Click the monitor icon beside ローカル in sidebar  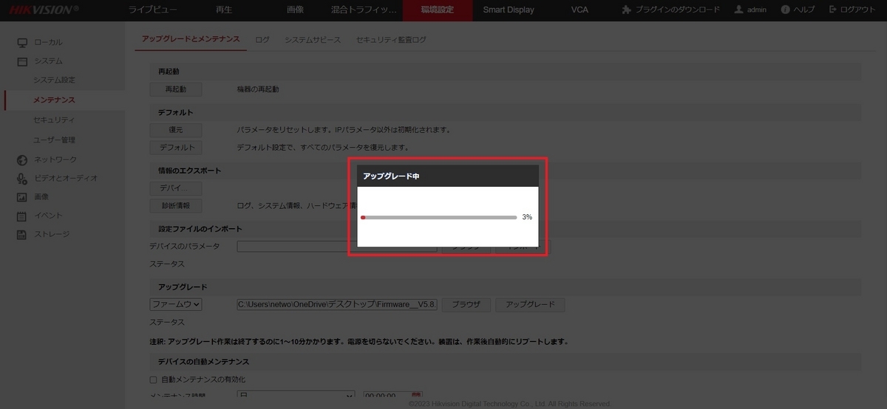click(x=22, y=42)
